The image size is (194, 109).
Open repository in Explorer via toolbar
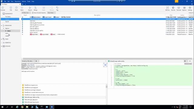184,8
